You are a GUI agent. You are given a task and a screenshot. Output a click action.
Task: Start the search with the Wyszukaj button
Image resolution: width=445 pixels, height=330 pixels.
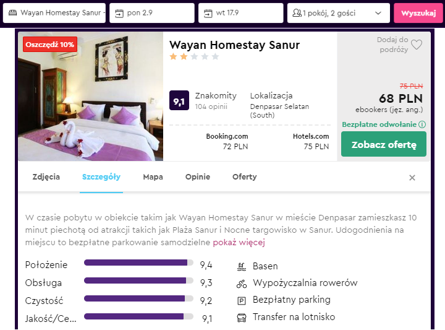[x=418, y=13]
